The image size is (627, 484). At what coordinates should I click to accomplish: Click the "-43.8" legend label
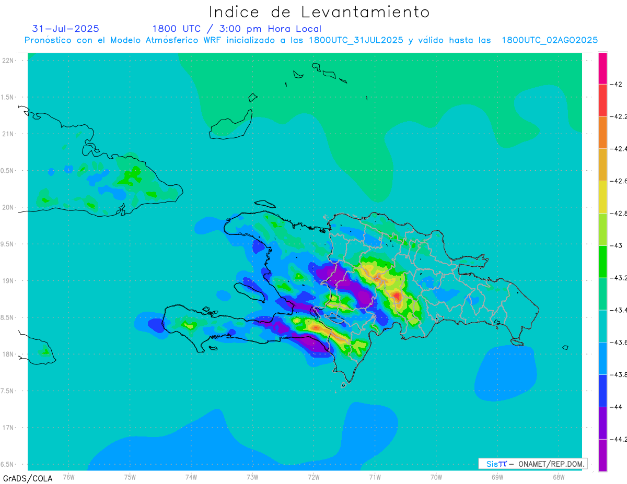[x=618, y=375]
